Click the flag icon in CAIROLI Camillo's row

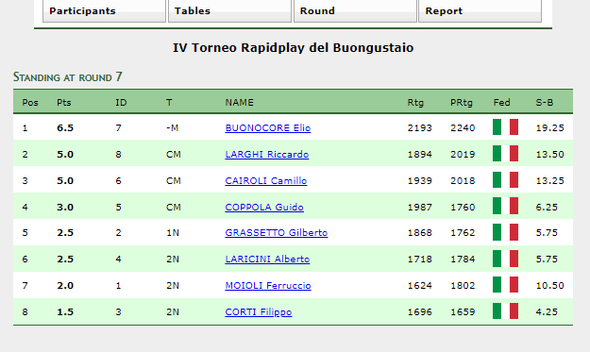click(x=505, y=179)
